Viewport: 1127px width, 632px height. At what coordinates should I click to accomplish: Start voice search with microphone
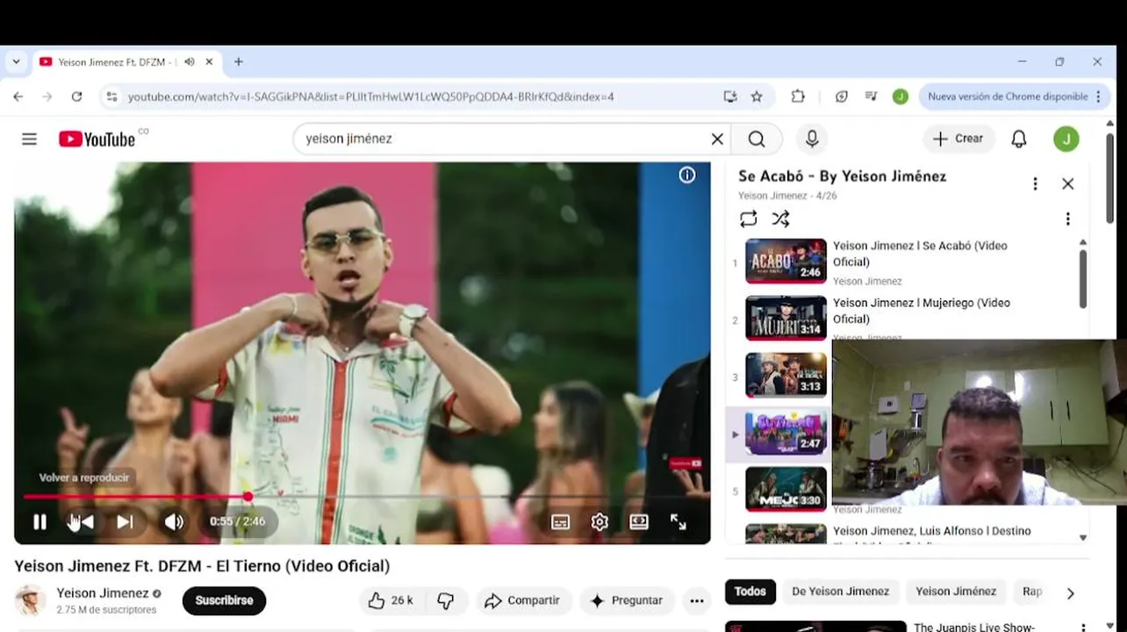(x=812, y=139)
